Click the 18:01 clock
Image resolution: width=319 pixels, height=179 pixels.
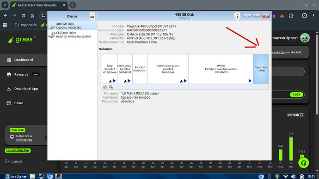coord(311,176)
